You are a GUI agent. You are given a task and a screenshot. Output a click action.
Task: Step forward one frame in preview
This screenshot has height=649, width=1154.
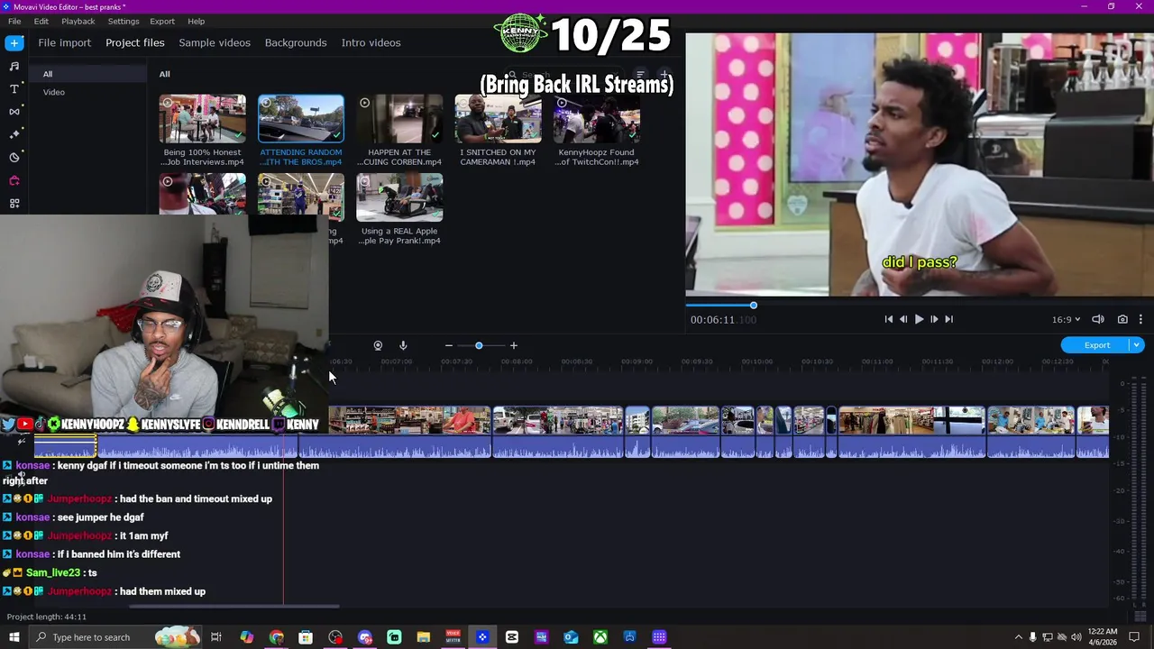click(934, 319)
